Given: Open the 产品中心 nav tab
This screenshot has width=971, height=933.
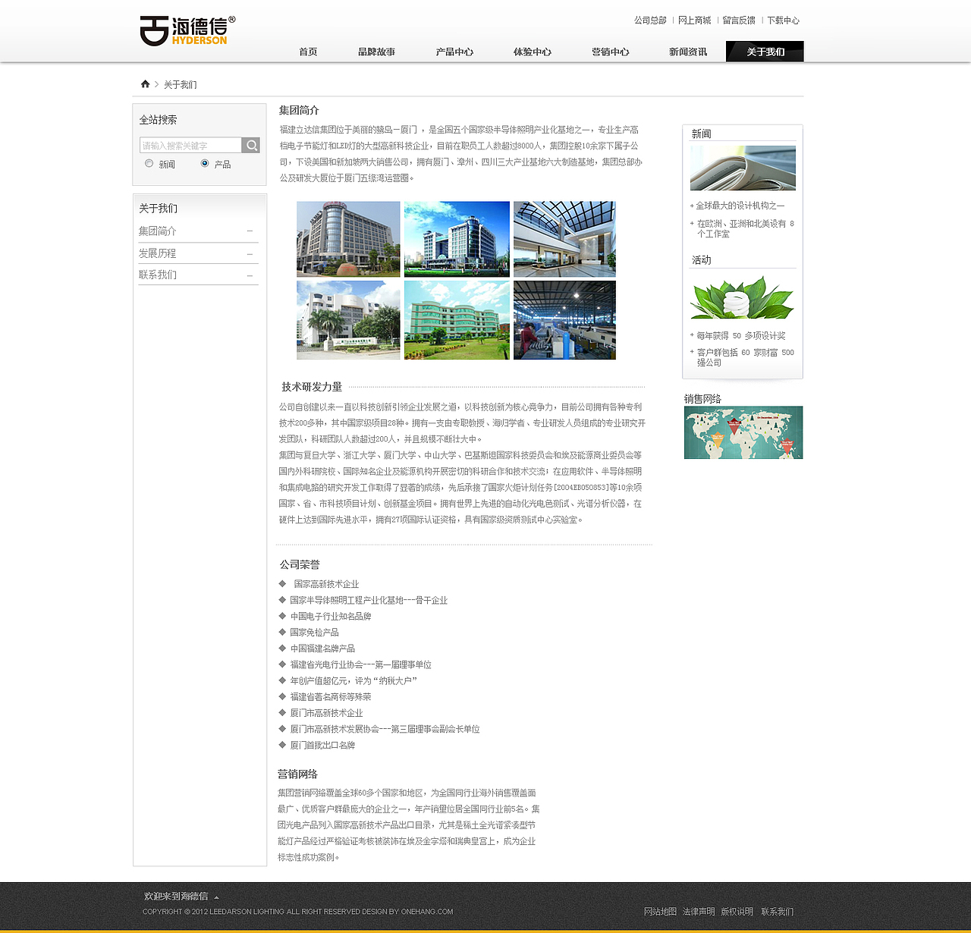Looking at the screenshot, I should point(454,52).
